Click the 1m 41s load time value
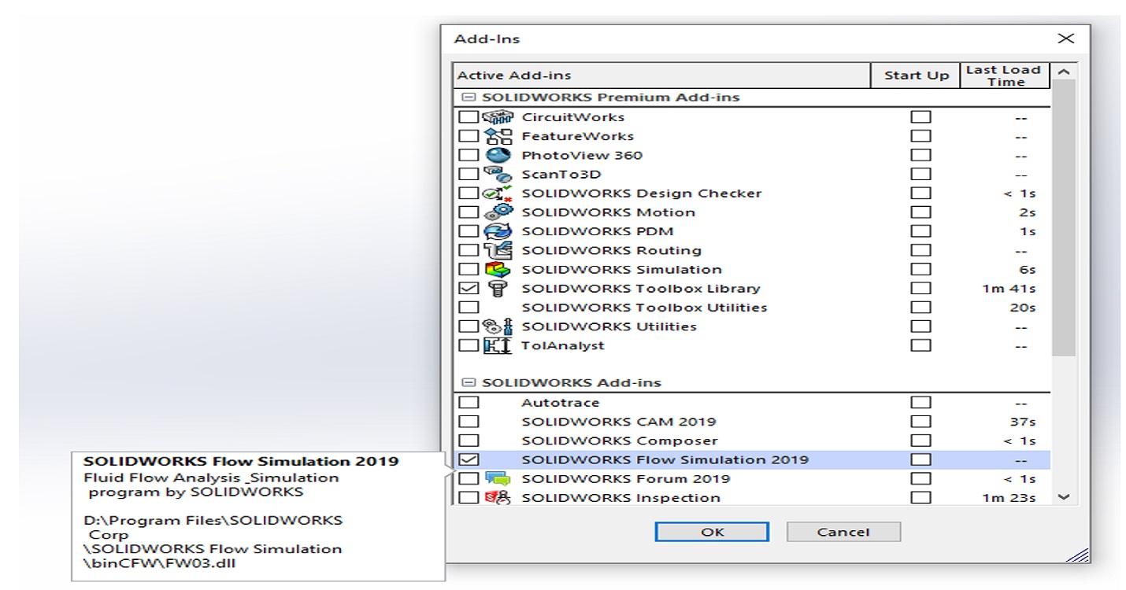The height and width of the screenshot is (590, 1126). click(1009, 289)
